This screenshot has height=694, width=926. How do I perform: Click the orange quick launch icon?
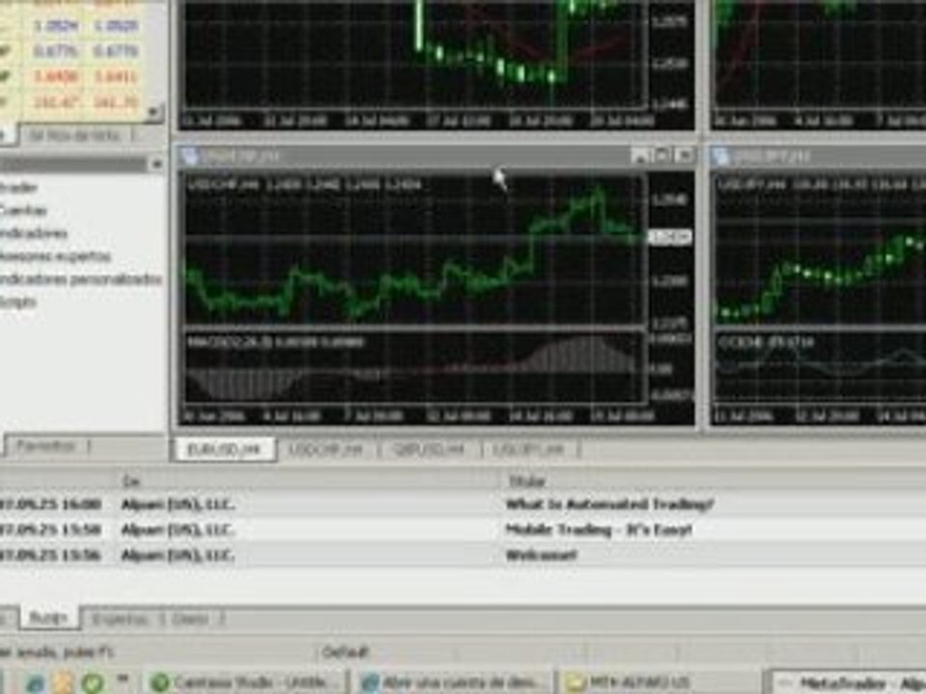[x=63, y=683]
